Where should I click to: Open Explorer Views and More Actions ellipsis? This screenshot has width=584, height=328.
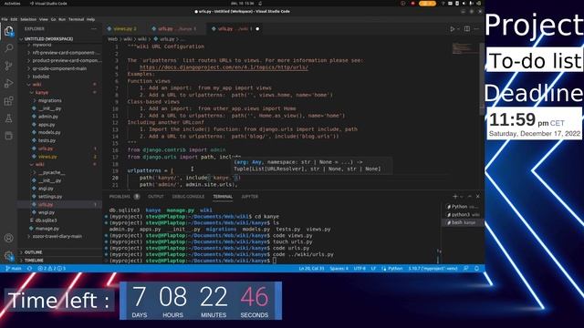pyautogui.click(x=93, y=28)
